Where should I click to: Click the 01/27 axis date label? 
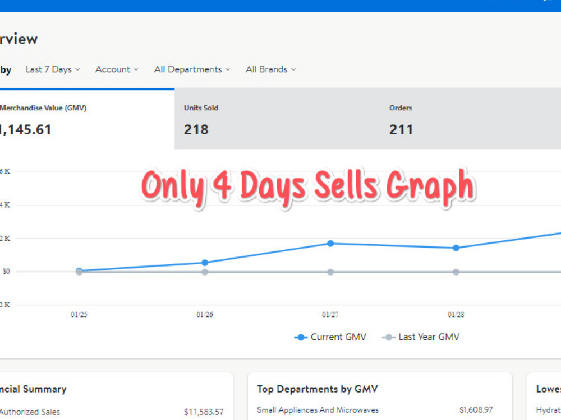(330, 315)
